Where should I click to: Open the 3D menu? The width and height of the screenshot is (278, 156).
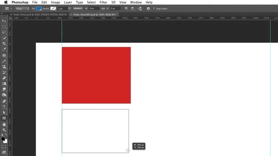click(x=113, y=2)
